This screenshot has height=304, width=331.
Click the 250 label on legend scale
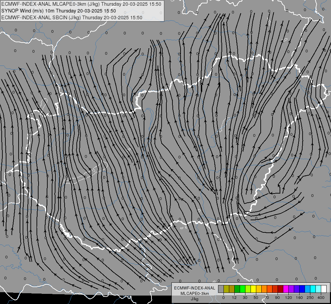pyautogui.click(x=310, y=298)
